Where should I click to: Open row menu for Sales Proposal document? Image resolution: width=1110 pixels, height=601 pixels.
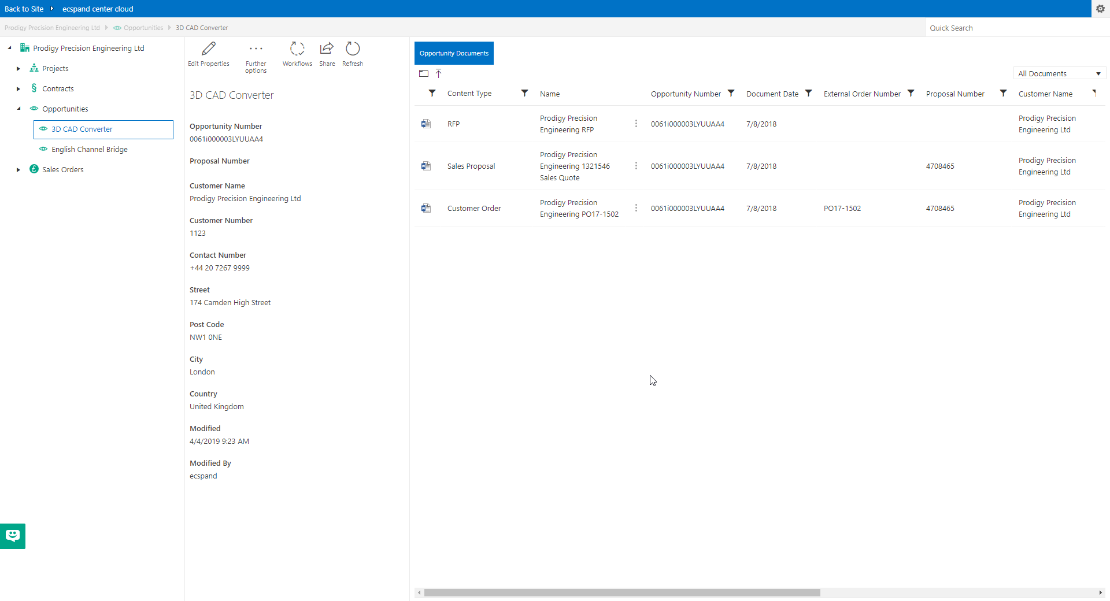636,166
